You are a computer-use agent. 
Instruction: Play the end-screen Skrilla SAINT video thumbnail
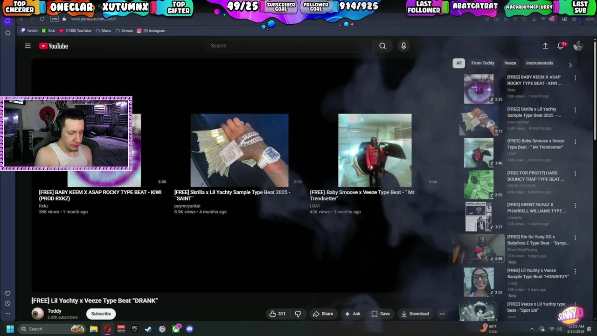click(x=239, y=150)
